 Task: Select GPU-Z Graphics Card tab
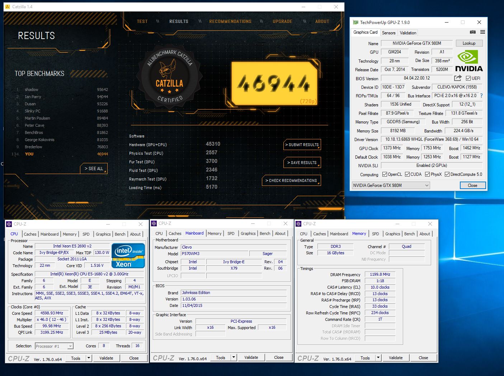pyautogui.click(x=365, y=32)
